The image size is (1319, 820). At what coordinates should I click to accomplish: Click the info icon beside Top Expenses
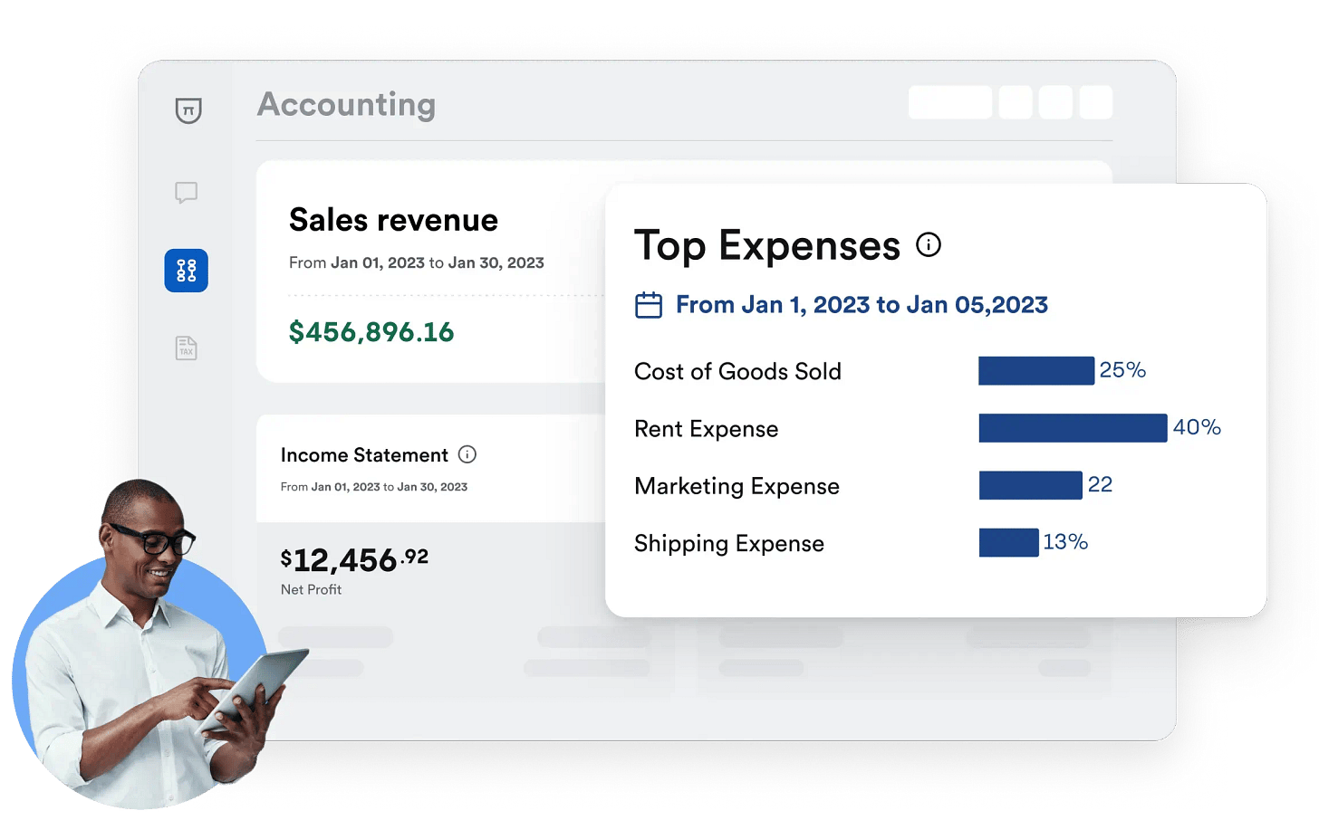(x=929, y=244)
